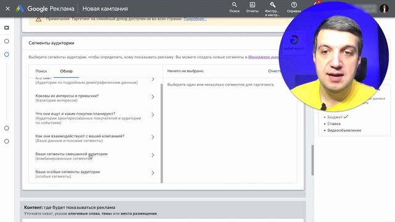Open the 'Каковы их интересы и привычки?' row
Screen dimensions: 395x222
[x=94, y=98]
